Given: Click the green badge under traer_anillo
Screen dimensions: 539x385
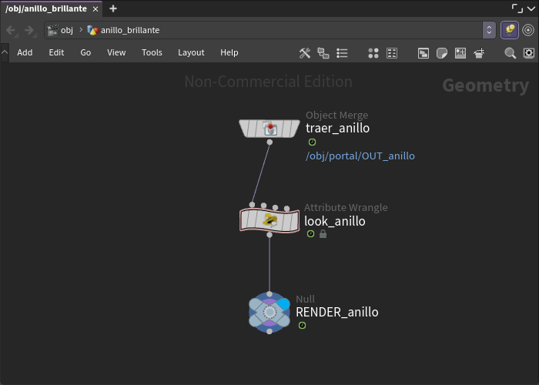Looking at the screenshot, I should 312,142.
